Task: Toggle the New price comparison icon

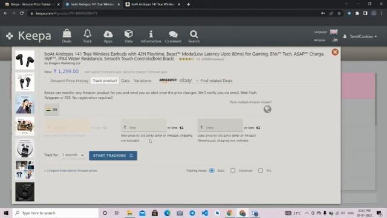Action: (x=181, y=128)
